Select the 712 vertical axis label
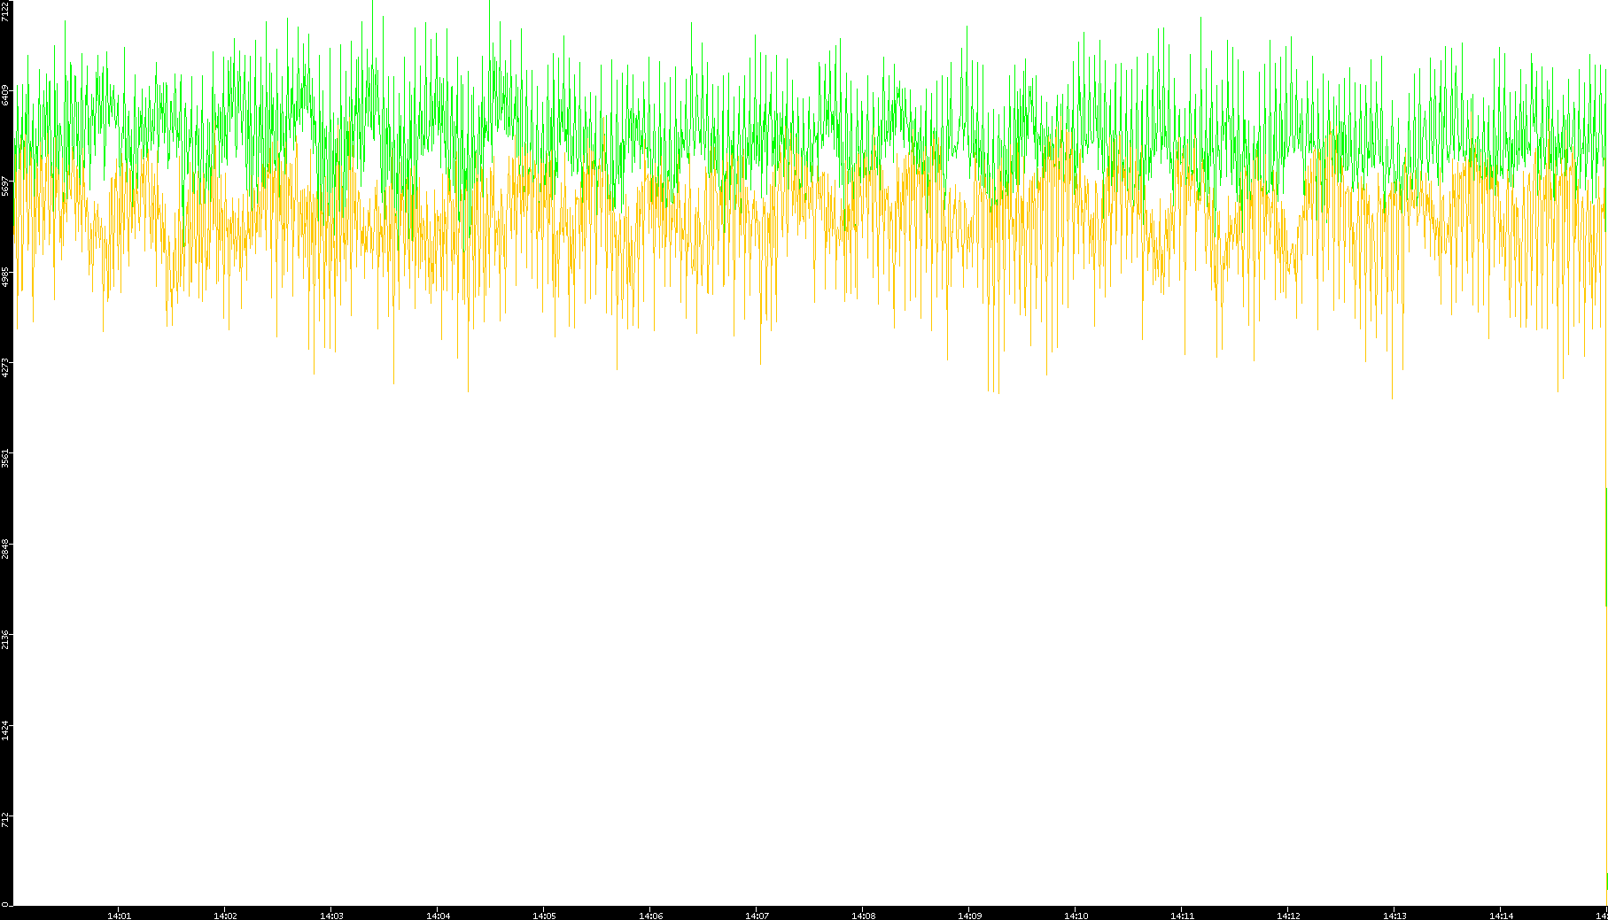The height and width of the screenshot is (920, 1608). click(6, 819)
